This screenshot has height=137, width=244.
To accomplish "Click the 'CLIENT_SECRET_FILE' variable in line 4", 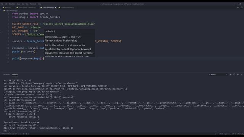I will tap(25, 24).
